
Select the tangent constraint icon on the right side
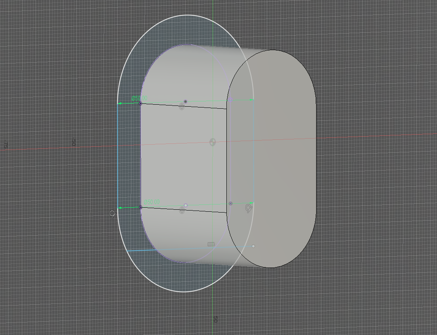(249, 208)
